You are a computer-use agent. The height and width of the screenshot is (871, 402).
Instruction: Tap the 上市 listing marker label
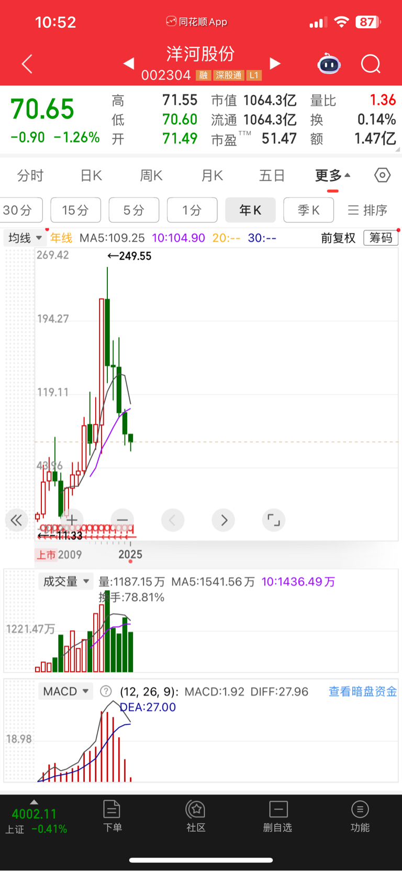pyautogui.click(x=46, y=555)
